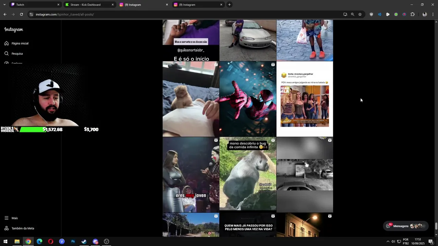Viewport: 438px width, 246px height.
Task: Switch to the Twitch tab
Action: pos(34,5)
